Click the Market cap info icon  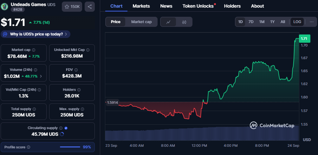point(34,50)
